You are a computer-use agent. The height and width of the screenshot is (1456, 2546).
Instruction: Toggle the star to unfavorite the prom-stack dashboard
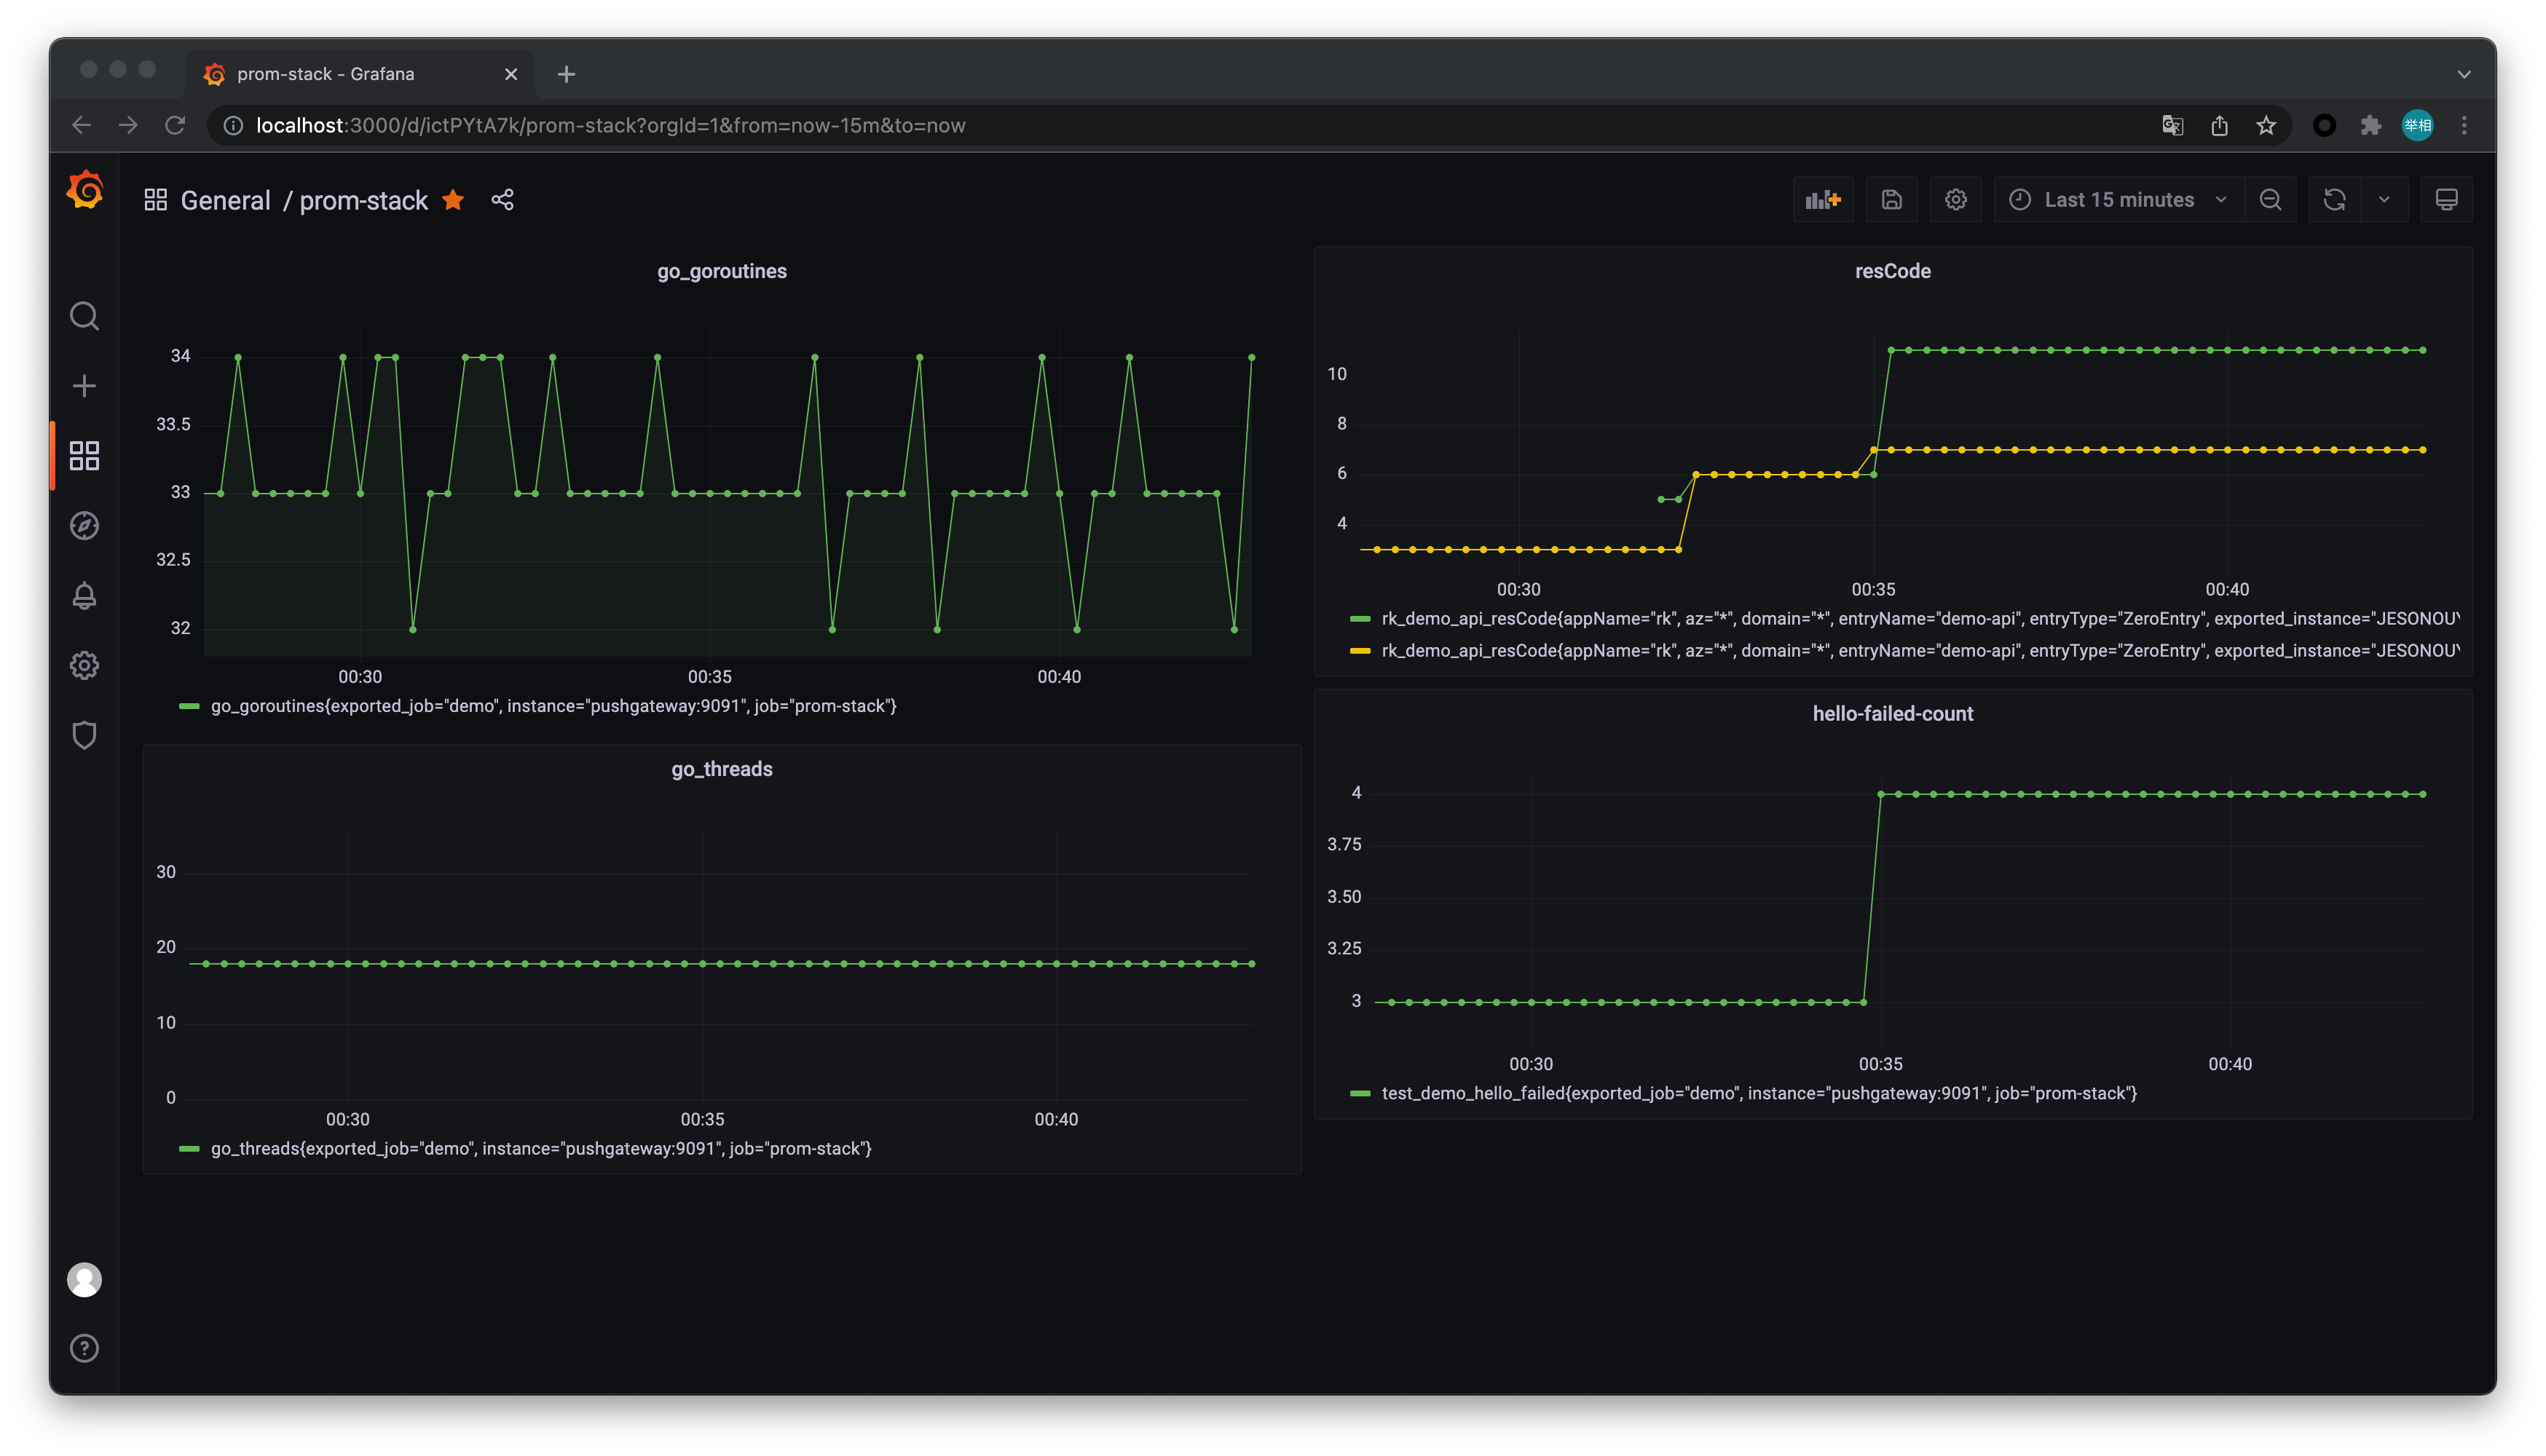click(x=453, y=200)
